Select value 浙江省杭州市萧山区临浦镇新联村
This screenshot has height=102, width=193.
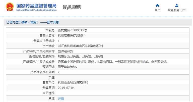click(80, 46)
